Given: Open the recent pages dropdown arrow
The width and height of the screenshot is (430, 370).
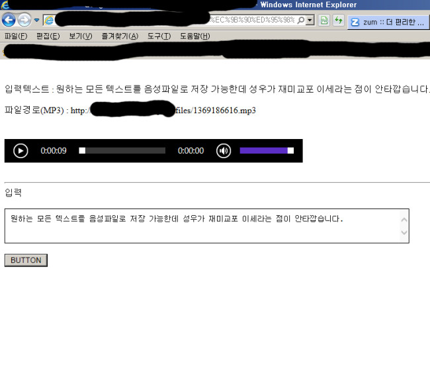Looking at the screenshot, I should pyautogui.click(x=36, y=20).
